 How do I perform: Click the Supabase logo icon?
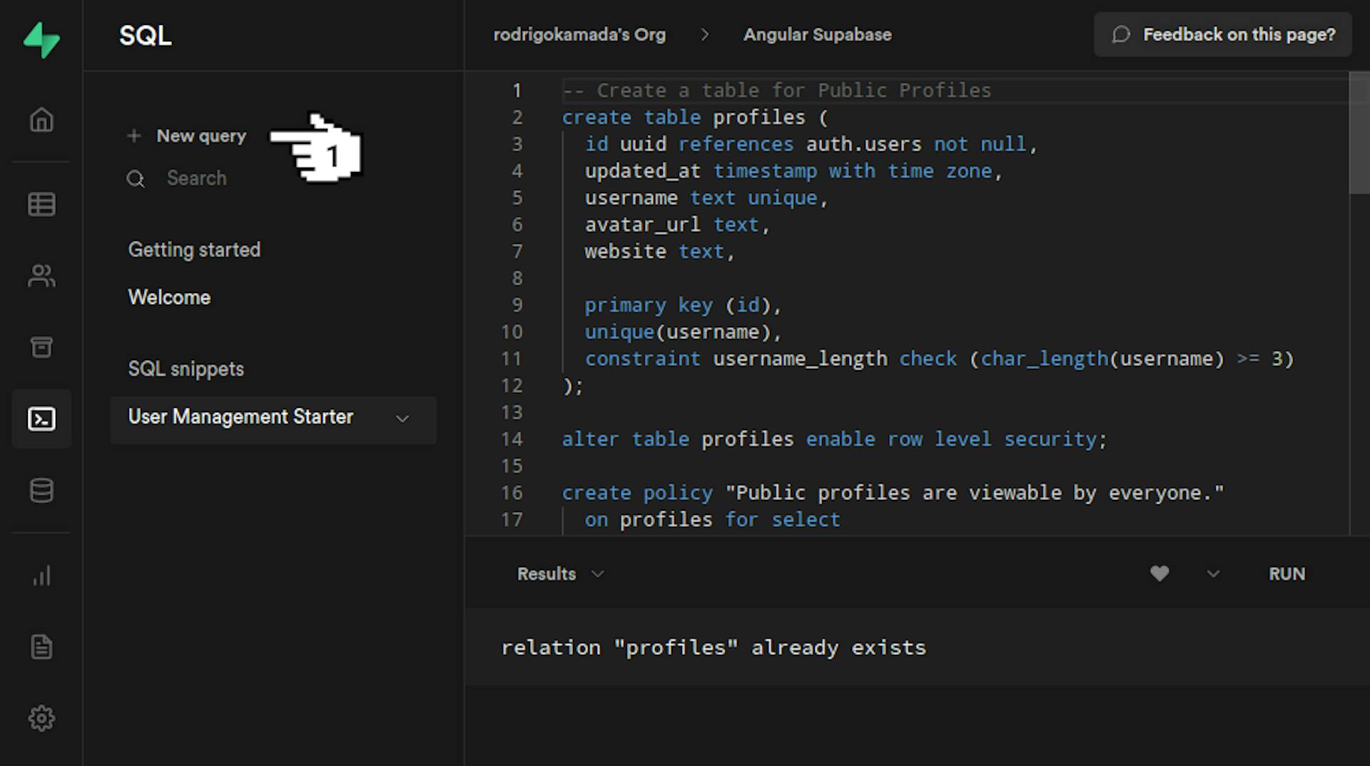tap(41, 40)
